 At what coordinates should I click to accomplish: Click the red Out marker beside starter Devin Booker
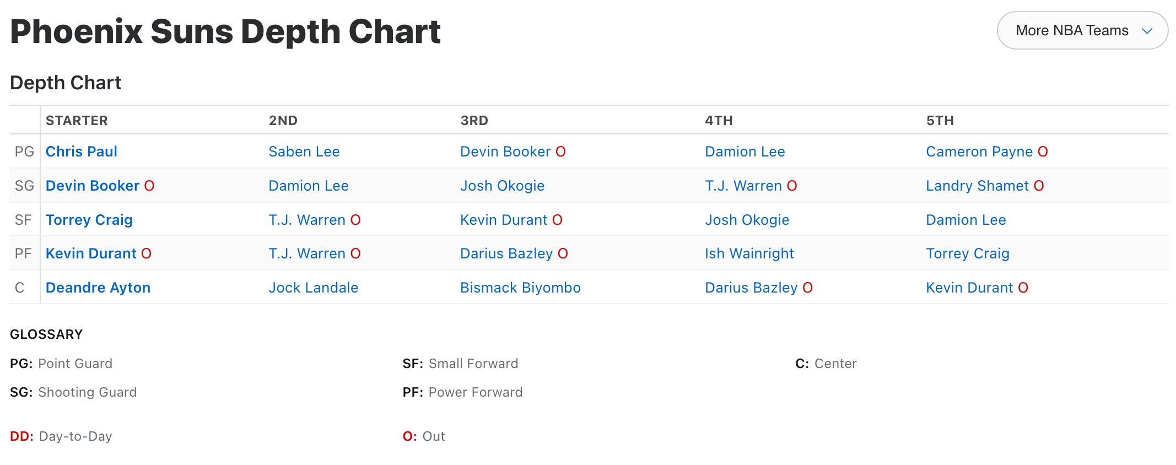click(x=149, y=186)
